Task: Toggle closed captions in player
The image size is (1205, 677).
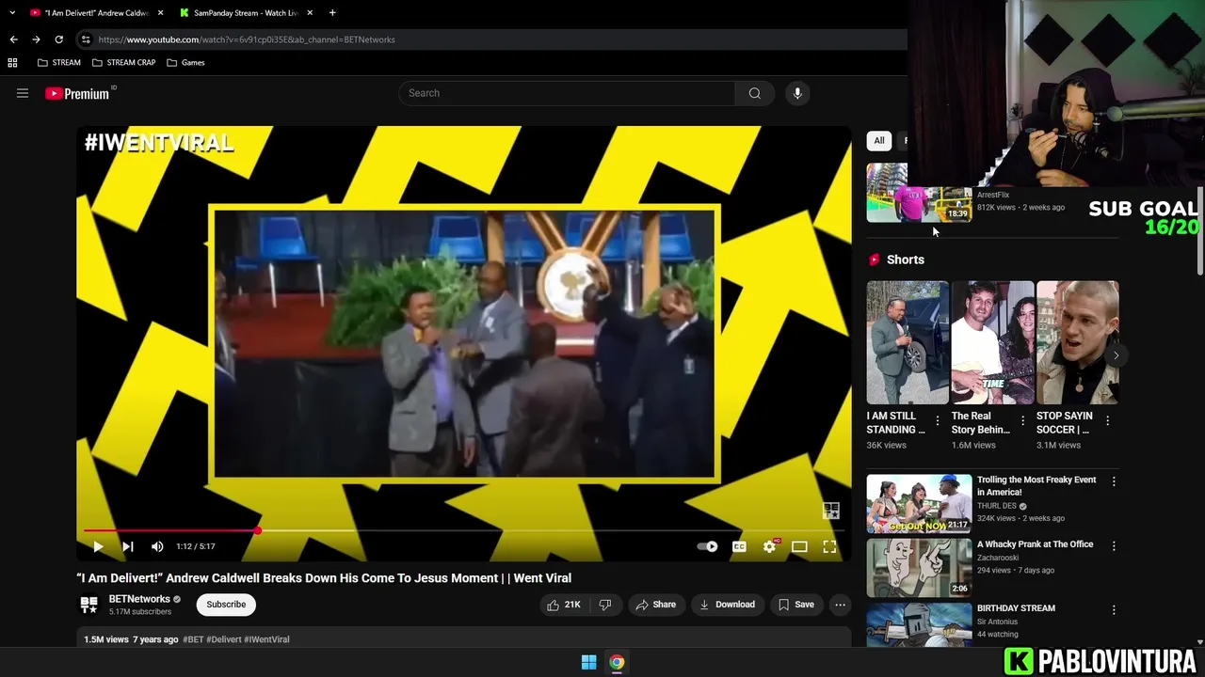Action: pyautogui.click(x=739, y=546)
